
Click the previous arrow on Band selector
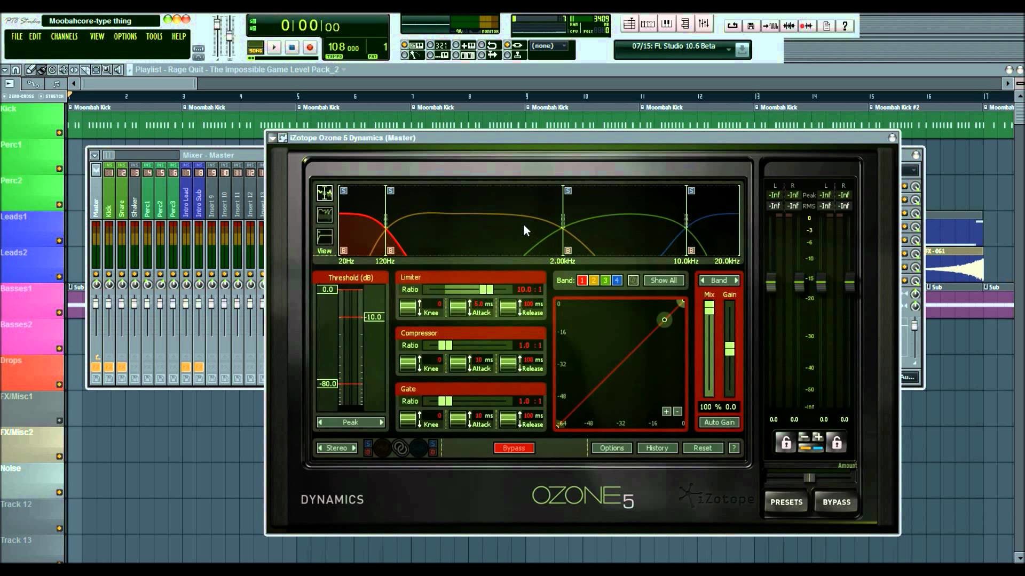[702, 281]
